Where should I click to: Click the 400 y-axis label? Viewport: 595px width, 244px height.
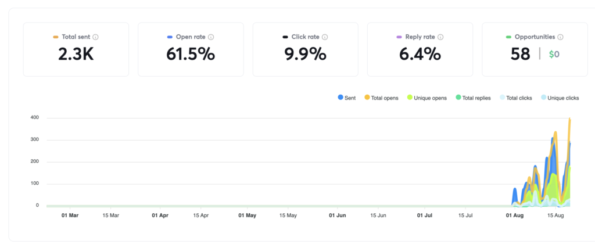tap(35, 118)
